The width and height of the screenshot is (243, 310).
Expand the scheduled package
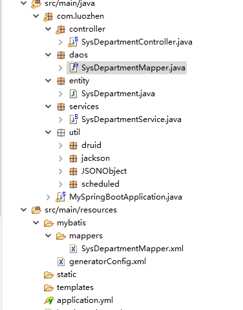click(61, 184)
